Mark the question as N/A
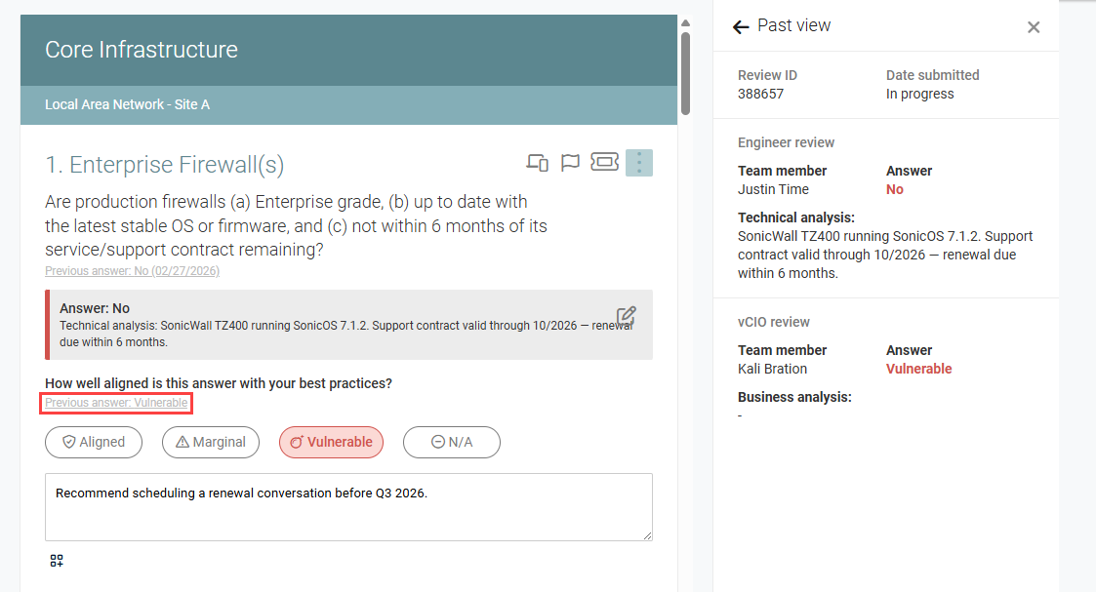The width and height of the screenshot is (1096, 592). (x=452, y=442)
